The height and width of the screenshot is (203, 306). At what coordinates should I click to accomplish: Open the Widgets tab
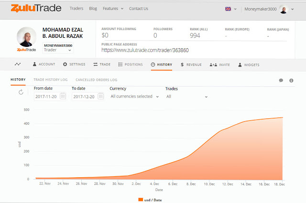[x=249, y=65]
